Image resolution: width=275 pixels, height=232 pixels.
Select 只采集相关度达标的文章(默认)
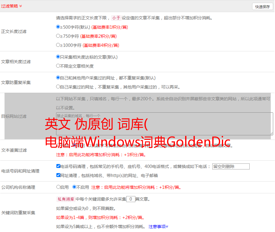pyautogui.click(x=58, y=56)
